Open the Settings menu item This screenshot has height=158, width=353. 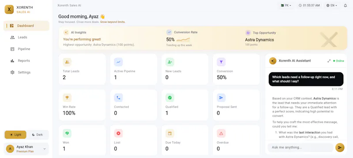[26, 72]
